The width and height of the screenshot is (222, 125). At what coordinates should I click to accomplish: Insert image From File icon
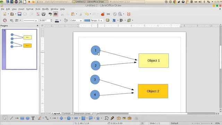[124, 118]
